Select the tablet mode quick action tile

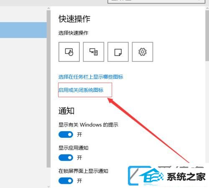[69, 52]
